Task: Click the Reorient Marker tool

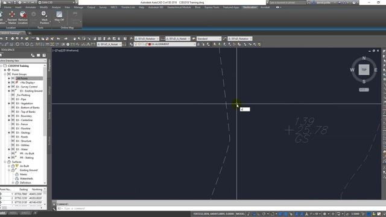Action: click(x=12, y=17)
